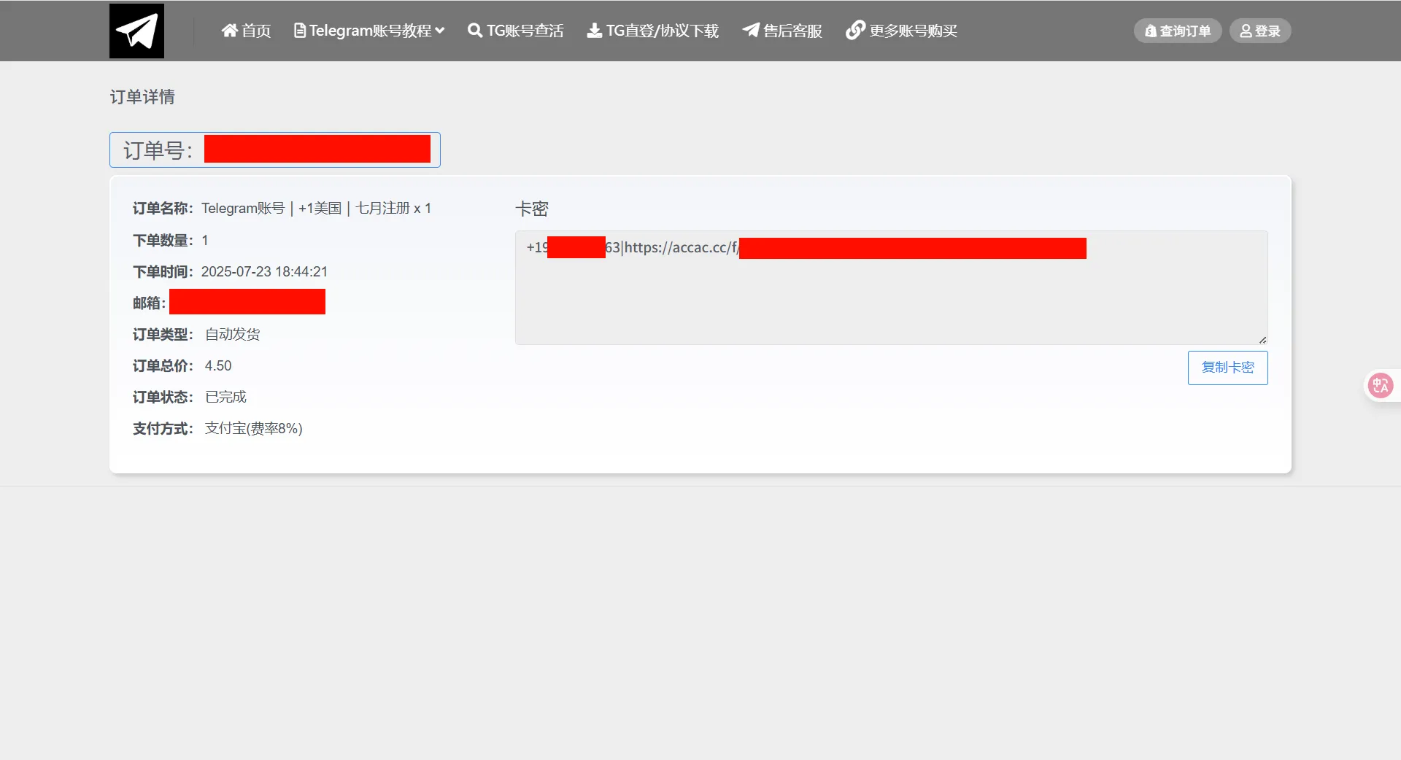Open the TG直登/协议下载 nav label

[663, 31]
